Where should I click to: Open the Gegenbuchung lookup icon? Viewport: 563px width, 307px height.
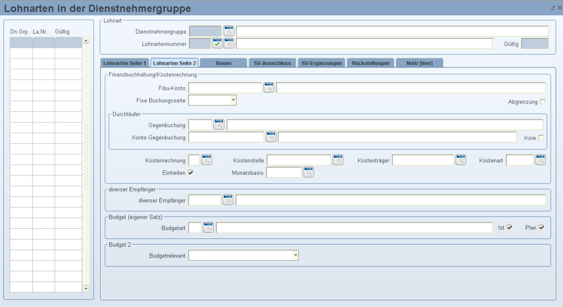point(219,124)
